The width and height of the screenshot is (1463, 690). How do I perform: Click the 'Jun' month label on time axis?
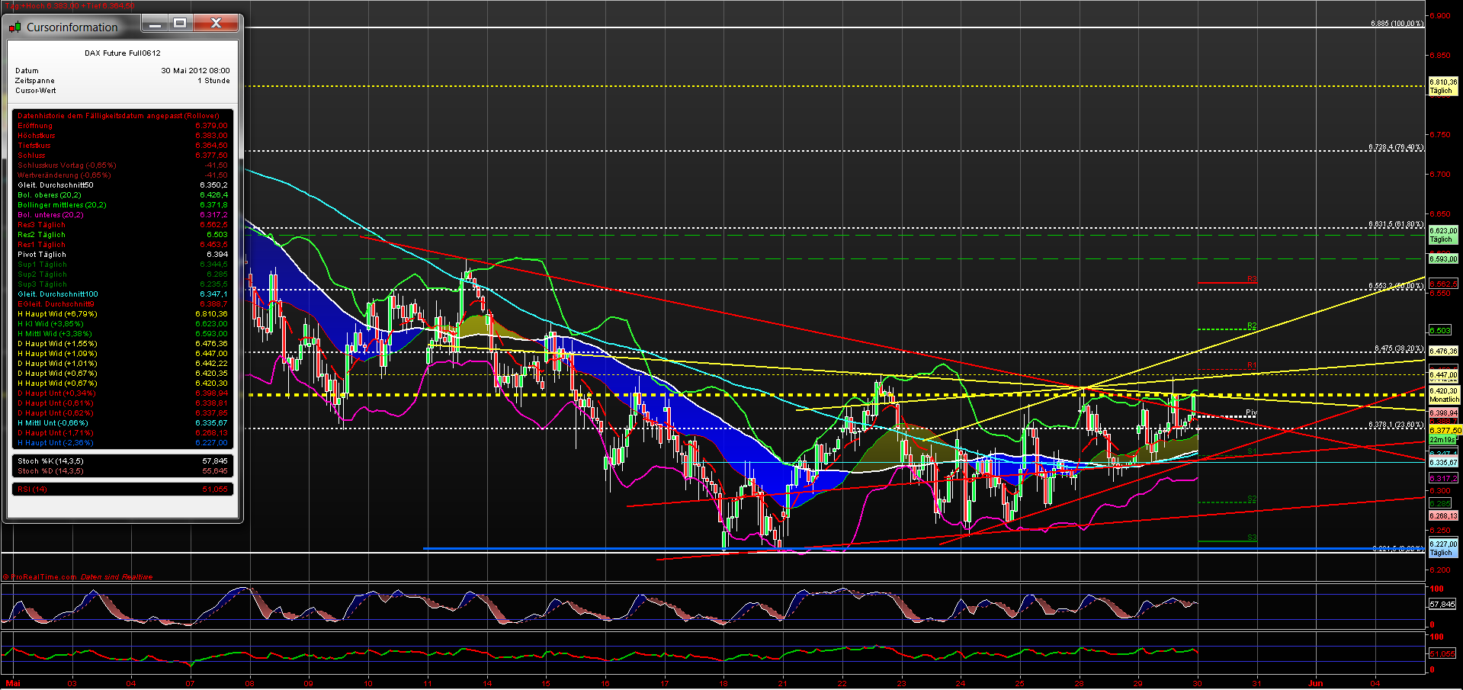(1316, 683)
